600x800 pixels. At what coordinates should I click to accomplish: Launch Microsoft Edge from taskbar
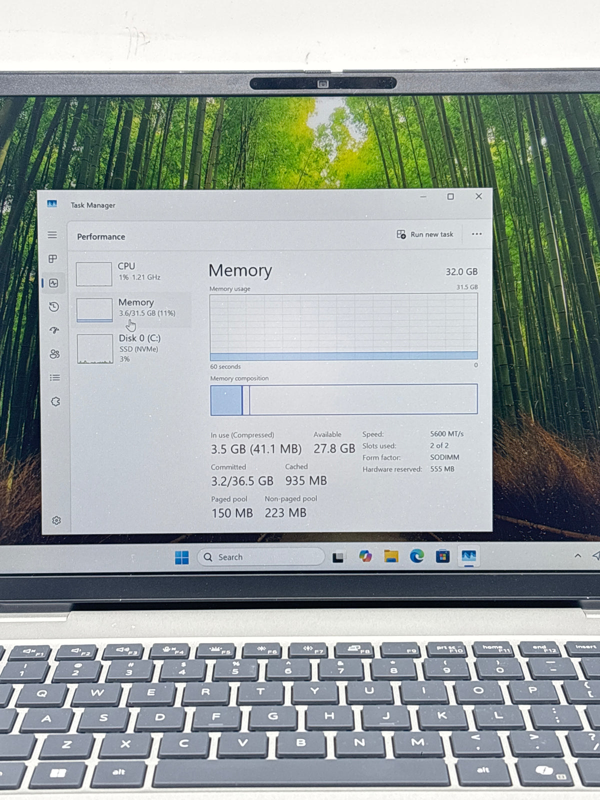point(417,556)
